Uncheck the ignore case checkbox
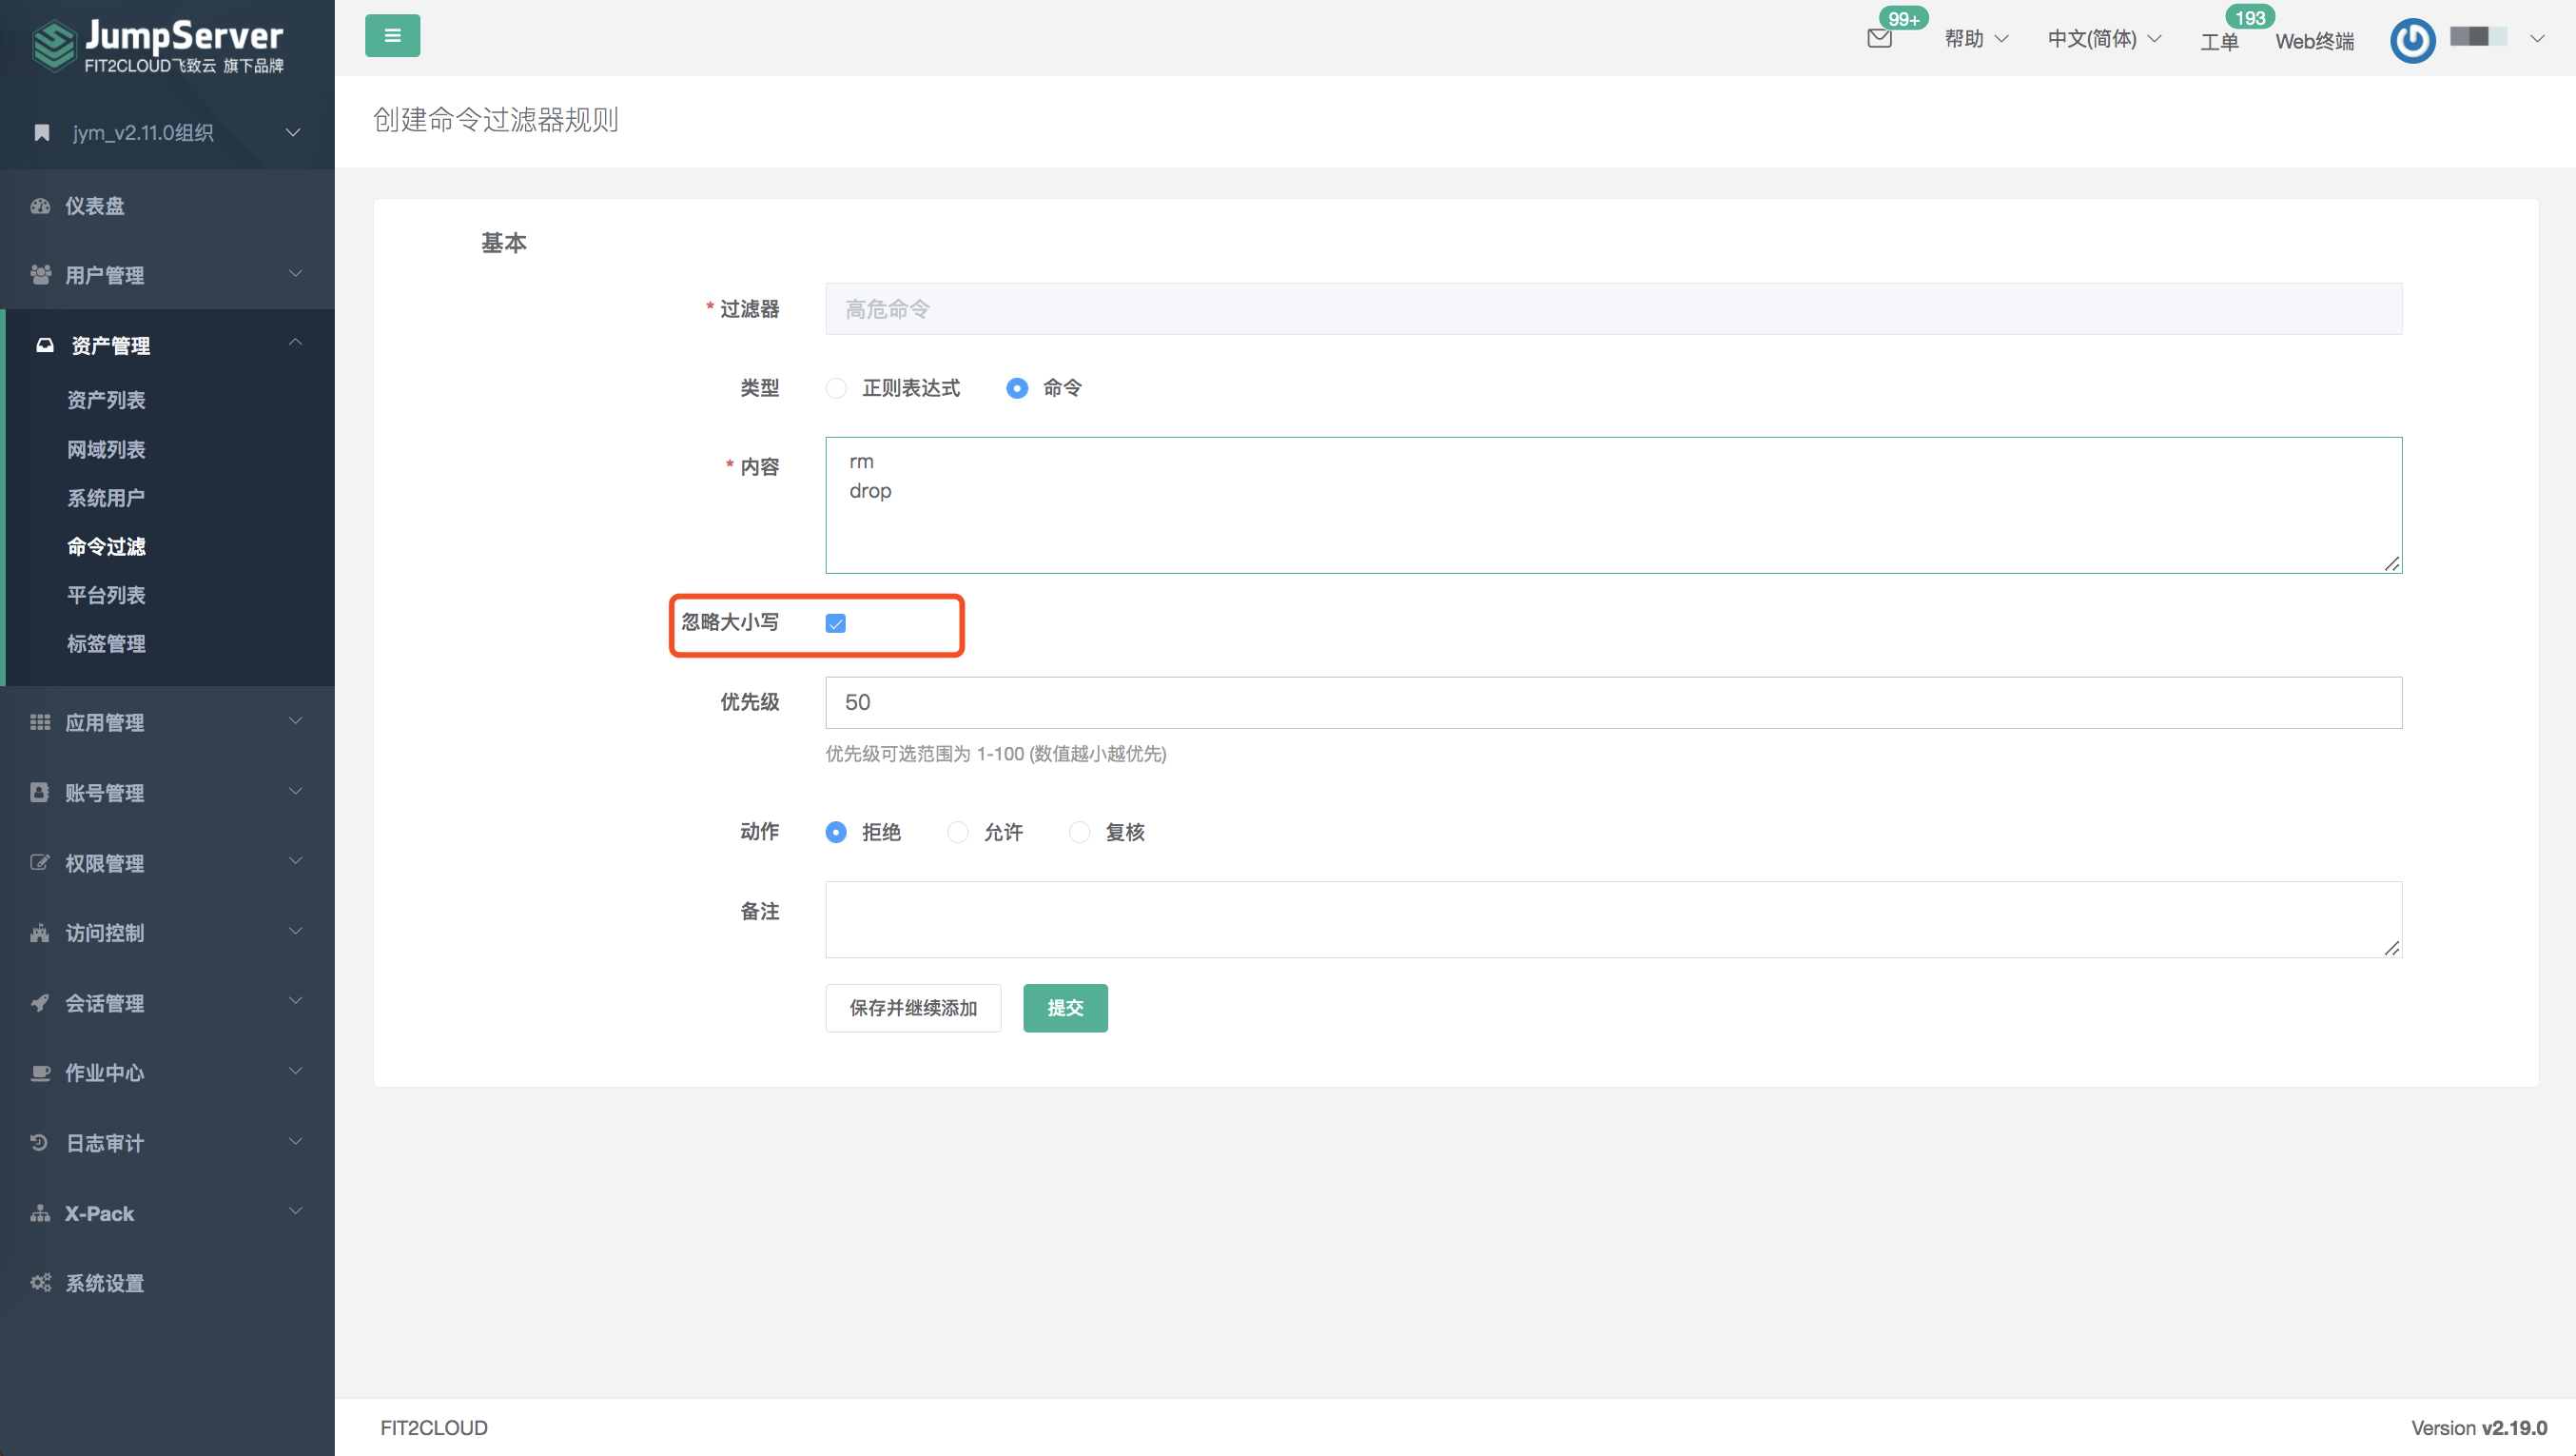 click(x=836, y=623)
